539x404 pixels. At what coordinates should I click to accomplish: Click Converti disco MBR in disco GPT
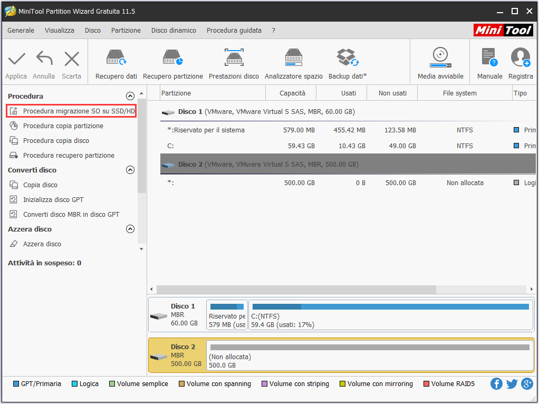71,215
